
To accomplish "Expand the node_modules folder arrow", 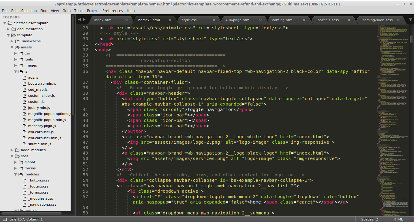I will coord(12,150).
